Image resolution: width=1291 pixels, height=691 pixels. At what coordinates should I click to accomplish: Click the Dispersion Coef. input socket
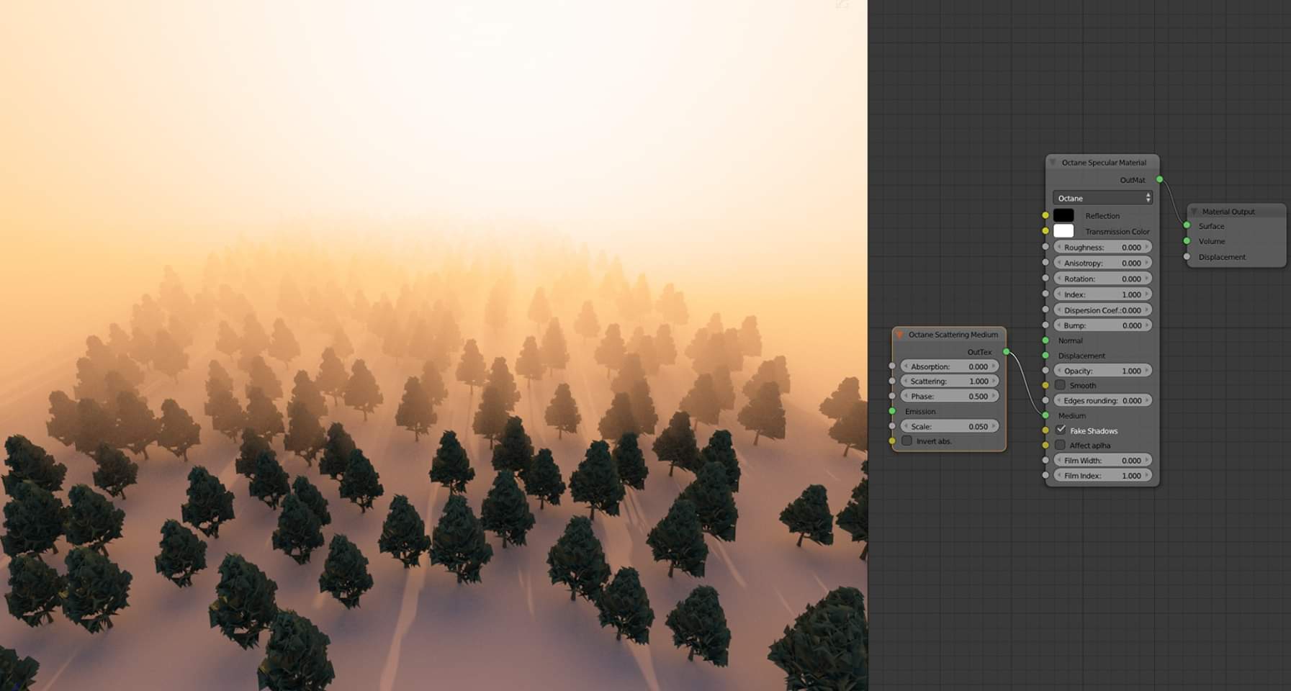[1045, 310]
